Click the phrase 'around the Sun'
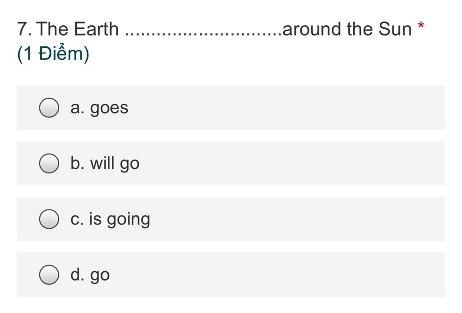This screenshot has width=462, height=313. tap(347, 29)
